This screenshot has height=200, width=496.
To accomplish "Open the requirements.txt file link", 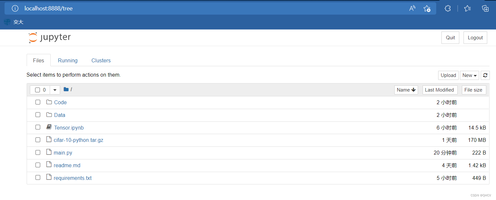I will tap(72, 178).
